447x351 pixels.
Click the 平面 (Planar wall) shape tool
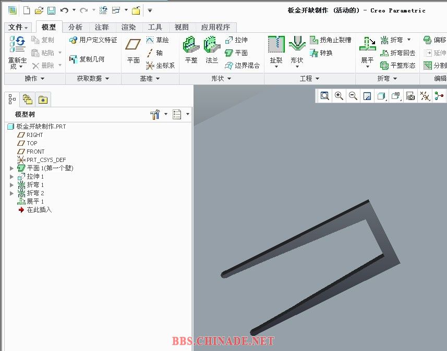(236, 53)
